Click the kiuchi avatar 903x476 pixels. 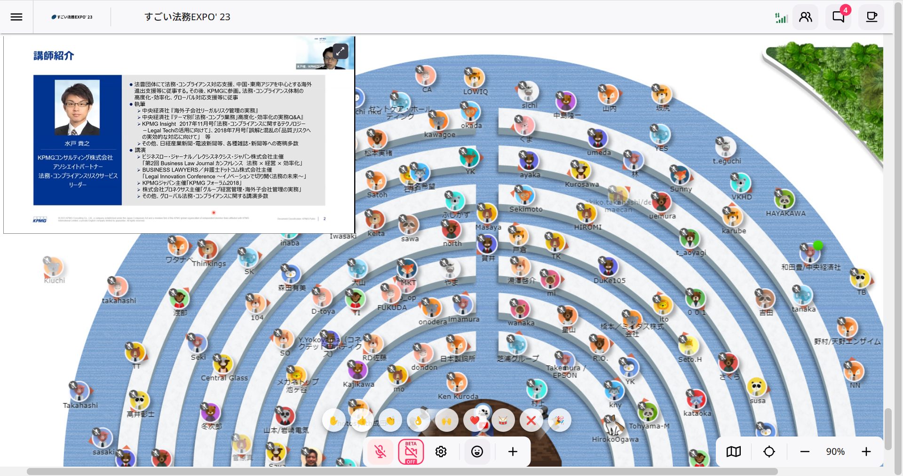[54, 267]
